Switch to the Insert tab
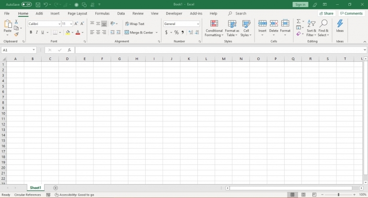 tap(55, 13)
